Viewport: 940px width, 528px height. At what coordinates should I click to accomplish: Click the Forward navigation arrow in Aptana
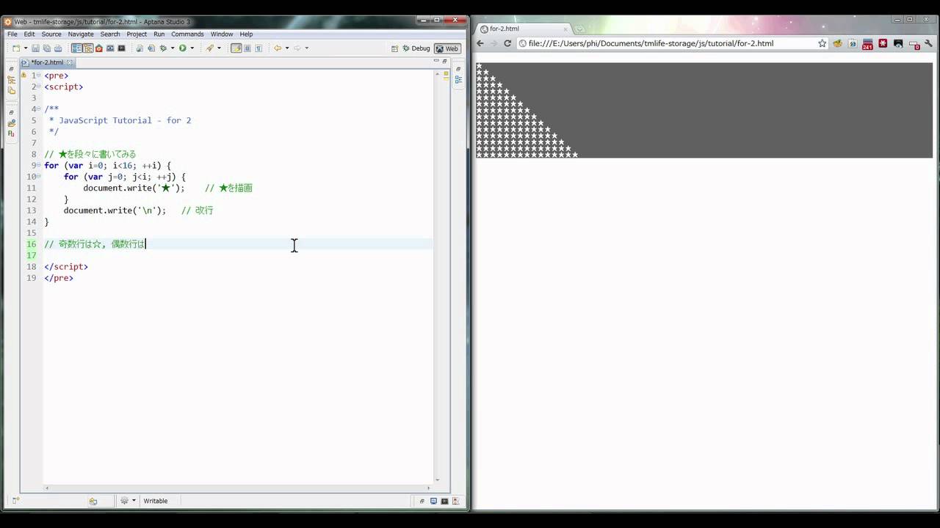click(297, 48)
